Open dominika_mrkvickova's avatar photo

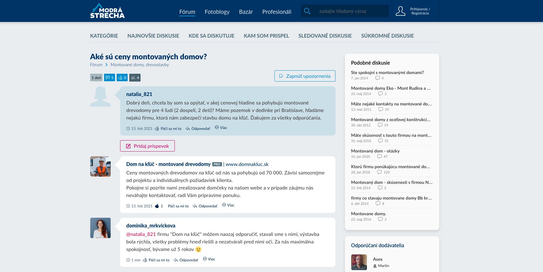coord(100,228)
